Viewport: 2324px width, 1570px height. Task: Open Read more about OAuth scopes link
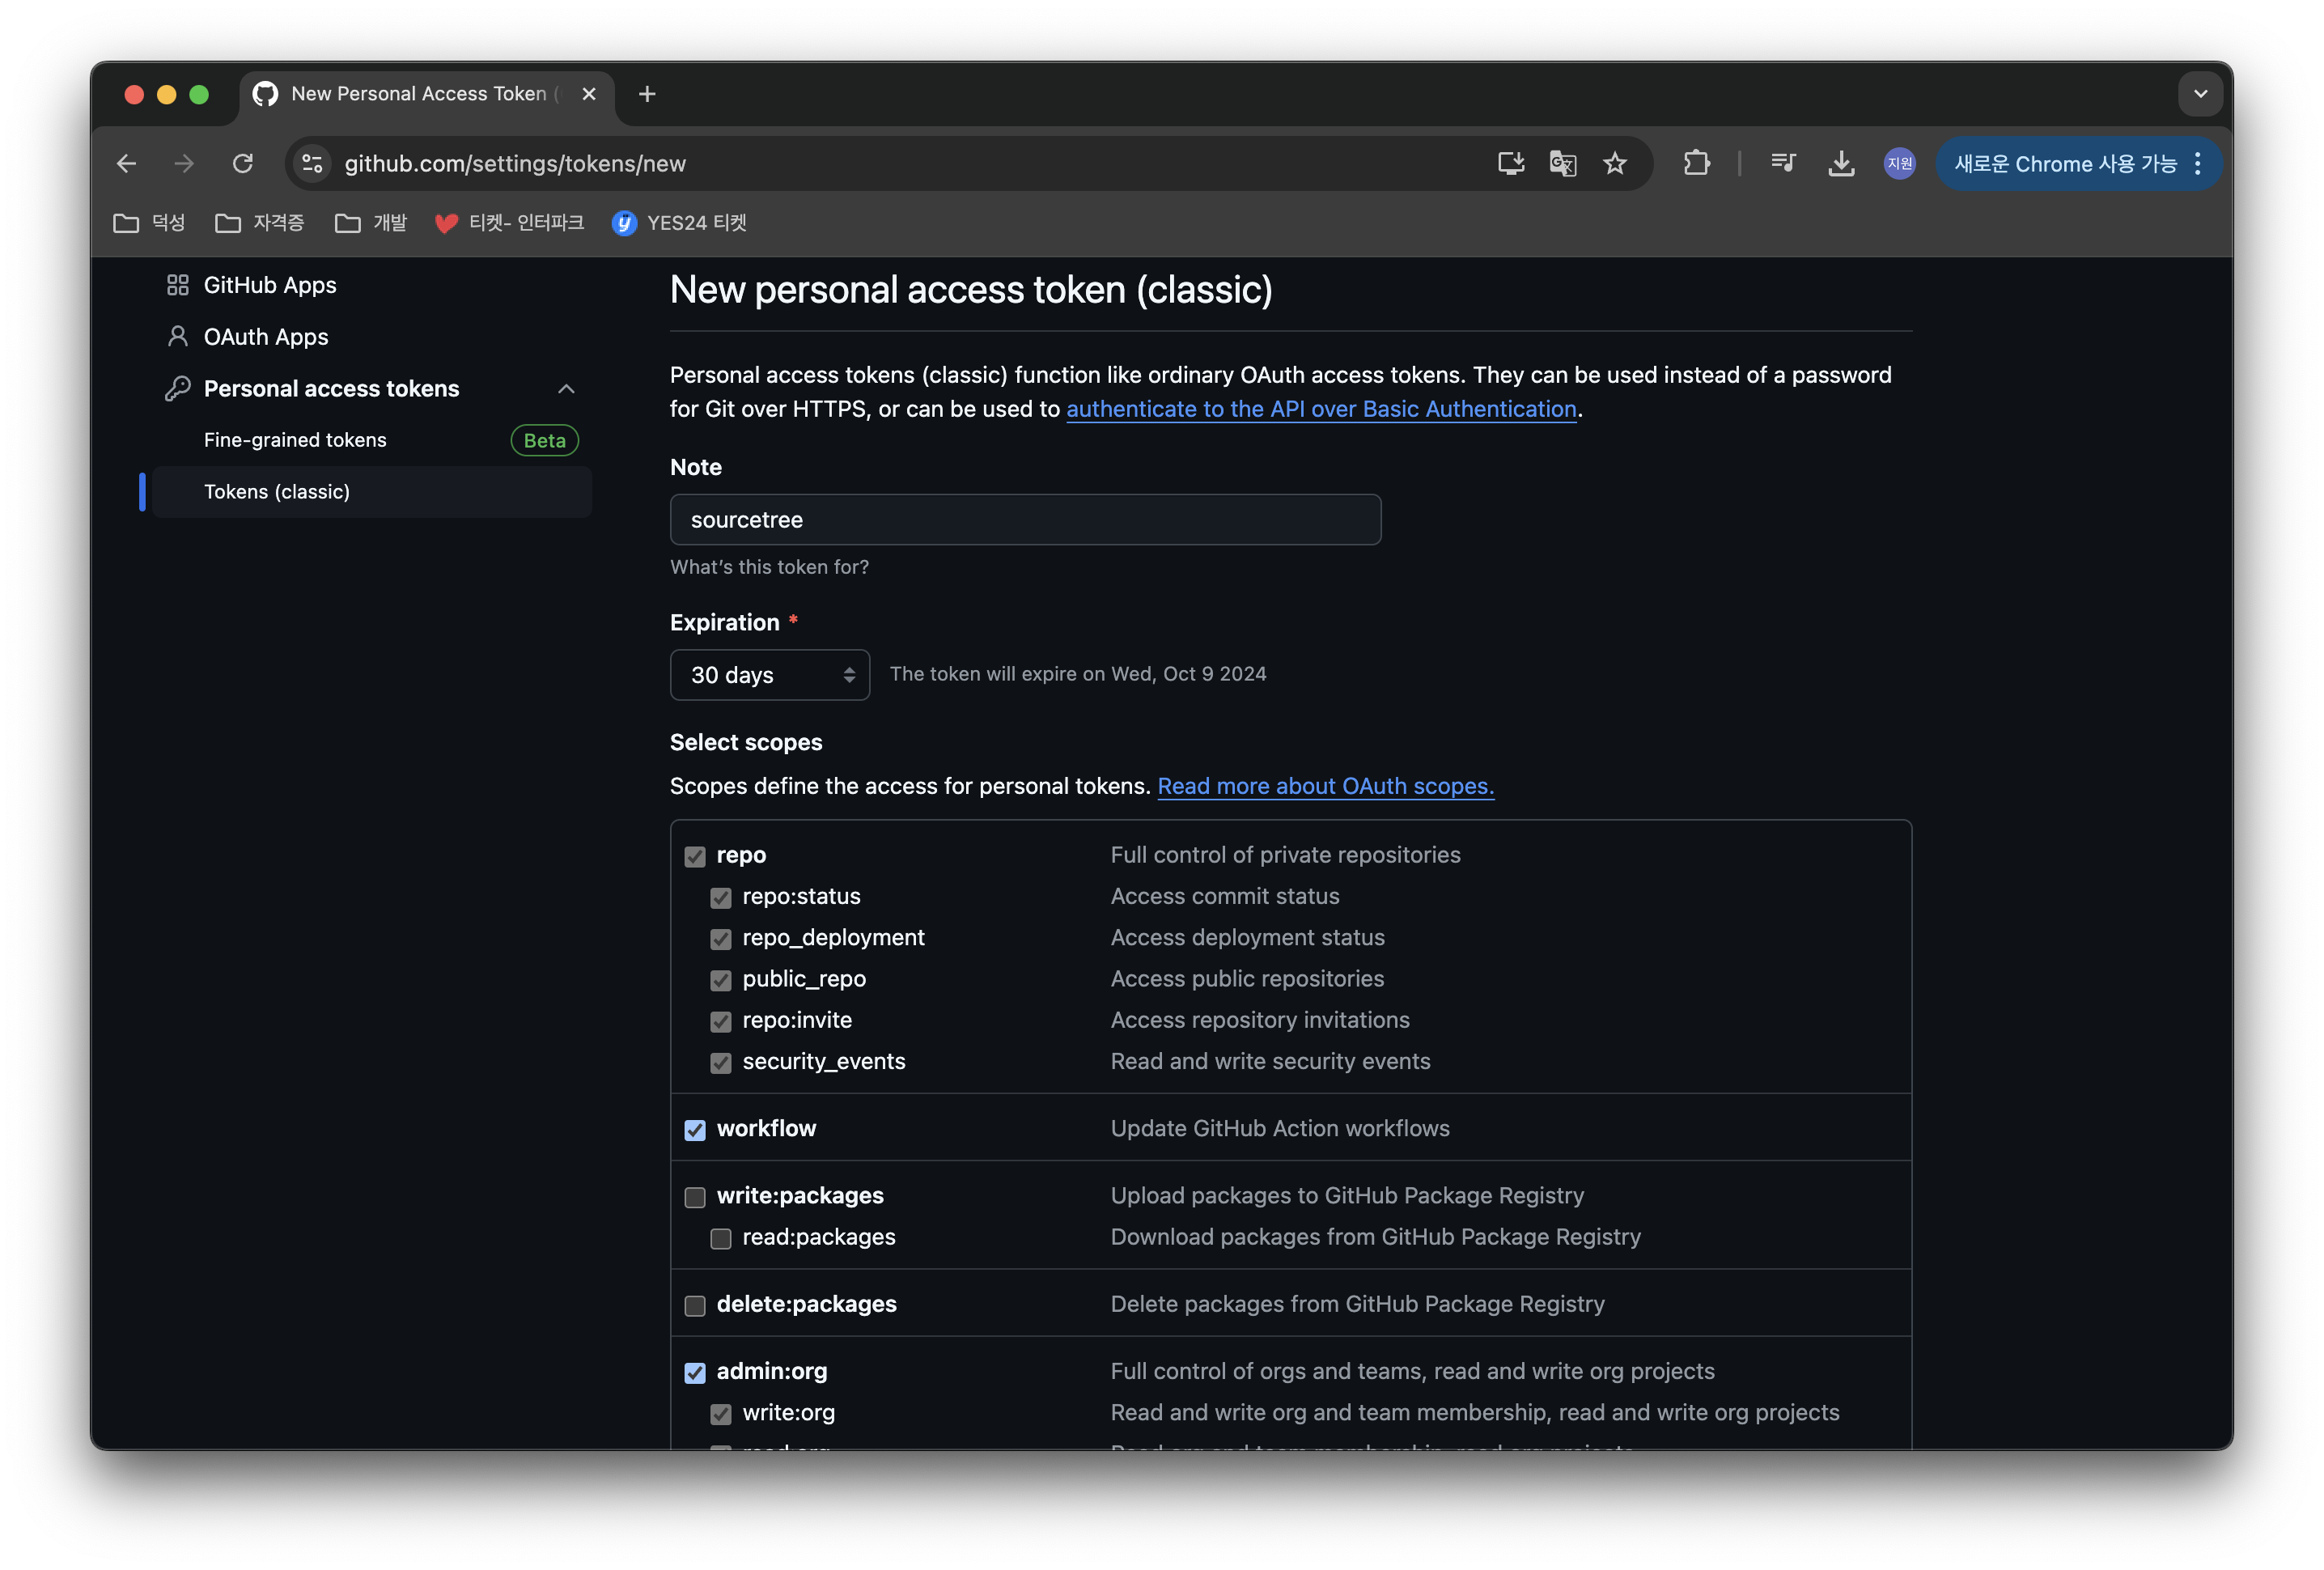[1325, 786]
